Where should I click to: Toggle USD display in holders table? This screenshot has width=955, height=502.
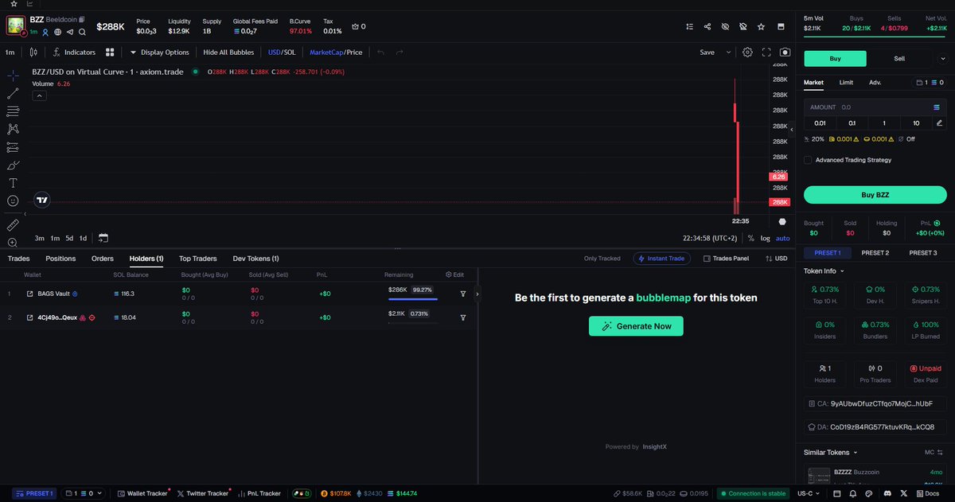[x=775, y=259]
